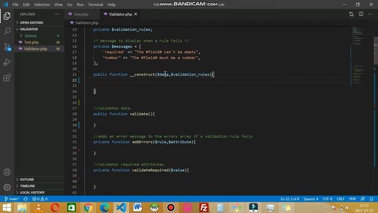The height and width of the screenshot is (213, 378).
Task: Open notifications bell in status bar
Action: point(372,199)
